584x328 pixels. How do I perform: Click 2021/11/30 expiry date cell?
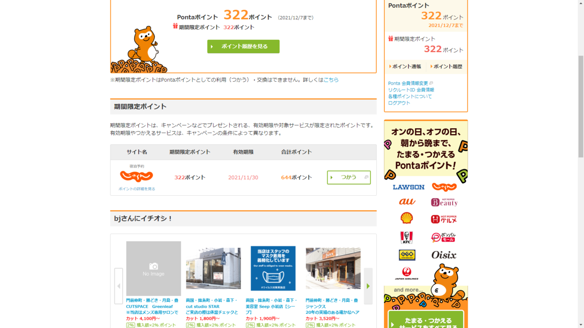coord(243,178)
